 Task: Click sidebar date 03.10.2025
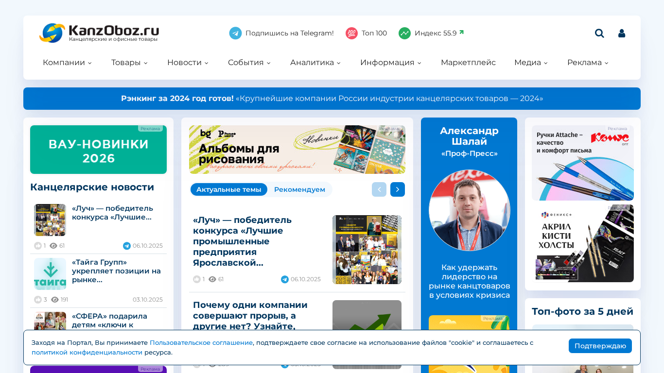tap(148, 300)
